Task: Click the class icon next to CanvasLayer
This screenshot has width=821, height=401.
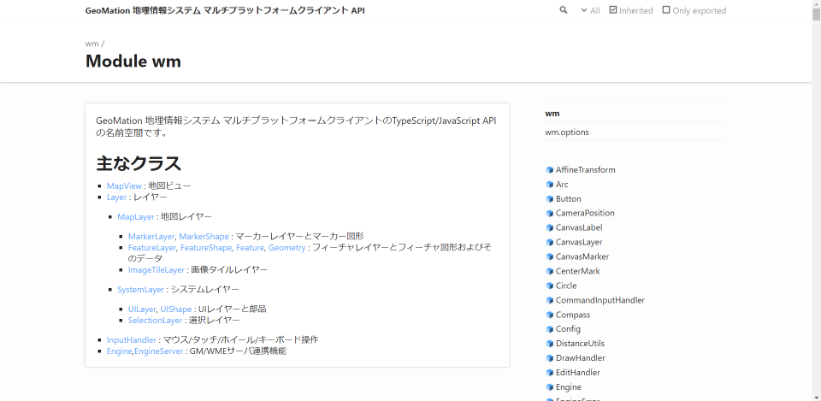Action: (549, 243)
